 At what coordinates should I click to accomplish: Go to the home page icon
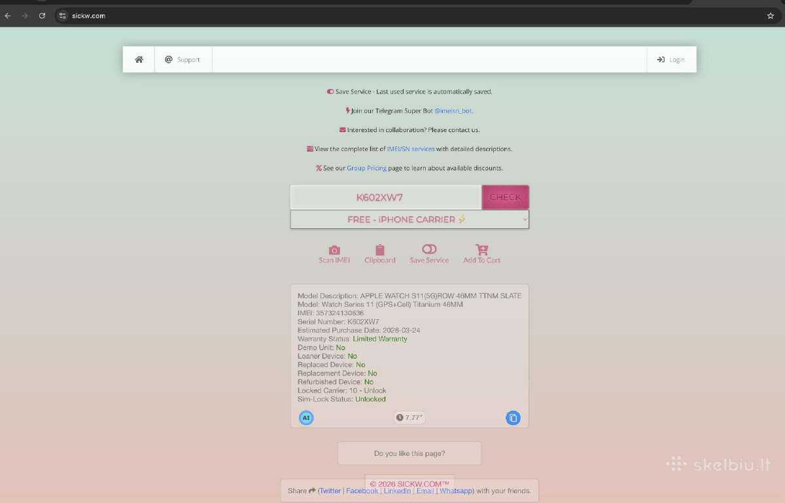coord(139,60)
